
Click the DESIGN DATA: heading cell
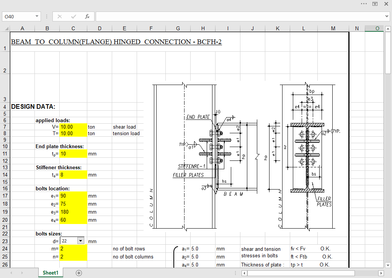coord(33,106)
